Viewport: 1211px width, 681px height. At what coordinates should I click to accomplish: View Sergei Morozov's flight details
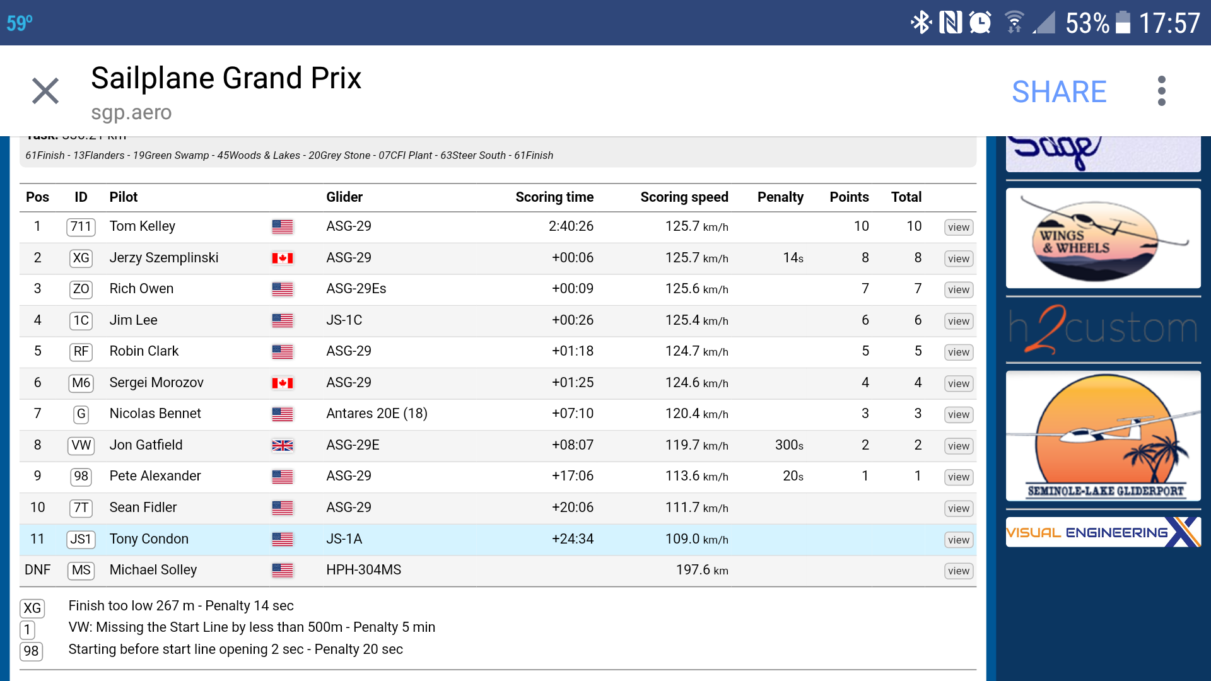(x=958, y=383)
